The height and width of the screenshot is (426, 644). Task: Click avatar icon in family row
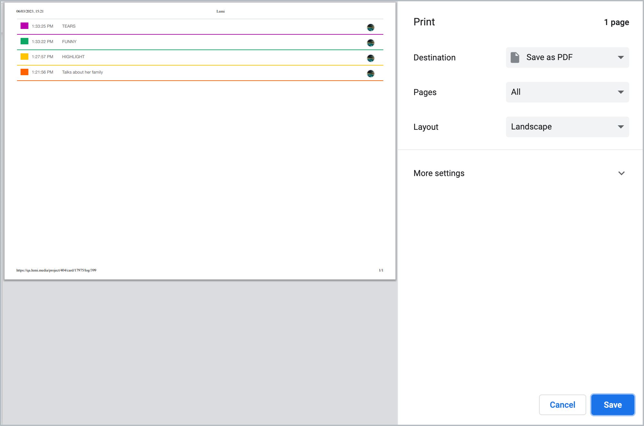pyautogui.click(x=370, y=74)
